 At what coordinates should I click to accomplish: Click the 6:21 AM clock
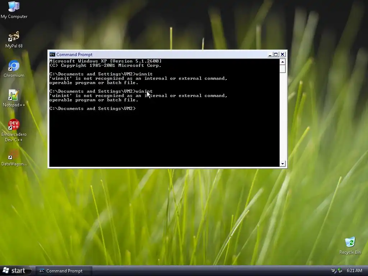[x=354, y=271]
